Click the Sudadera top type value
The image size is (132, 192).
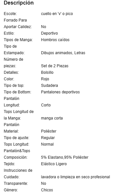coord(49,86)
